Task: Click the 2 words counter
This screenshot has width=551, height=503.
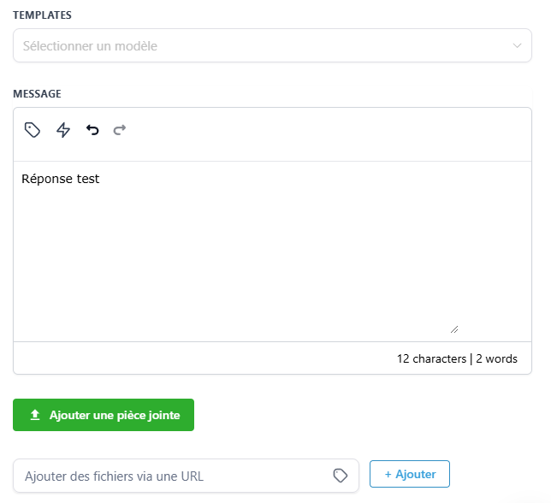Action: [496, 358]
